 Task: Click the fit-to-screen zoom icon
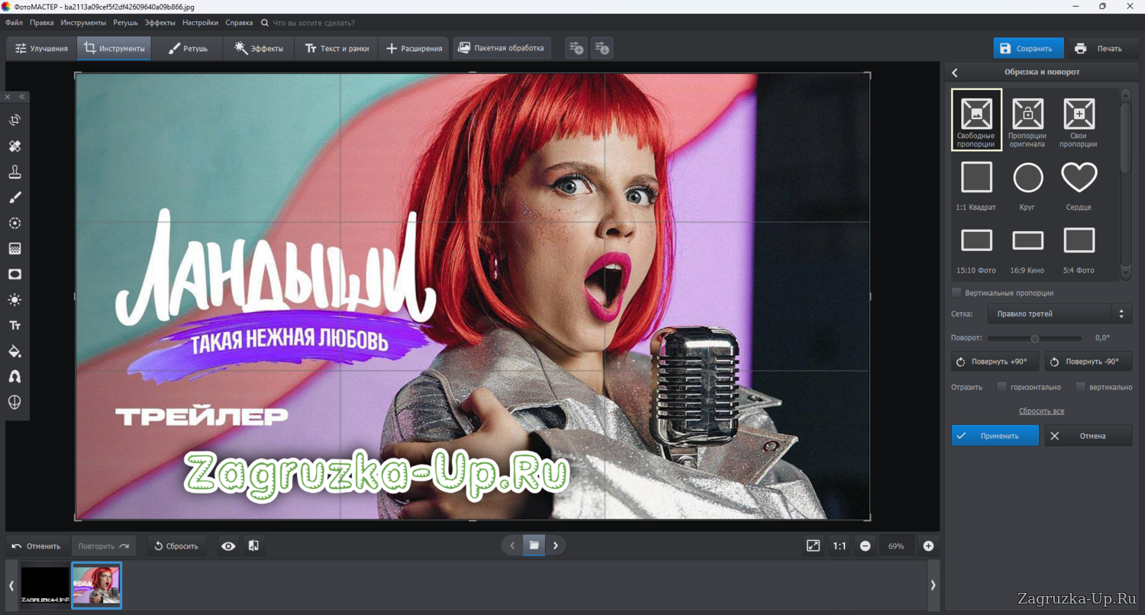pos(813,546)
